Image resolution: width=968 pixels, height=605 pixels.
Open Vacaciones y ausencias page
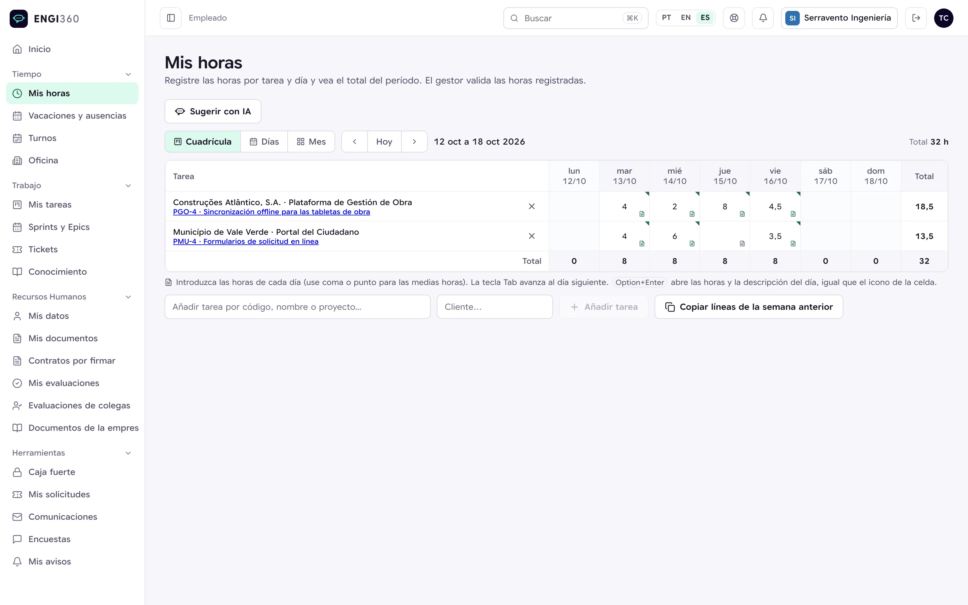click(72, 116)
